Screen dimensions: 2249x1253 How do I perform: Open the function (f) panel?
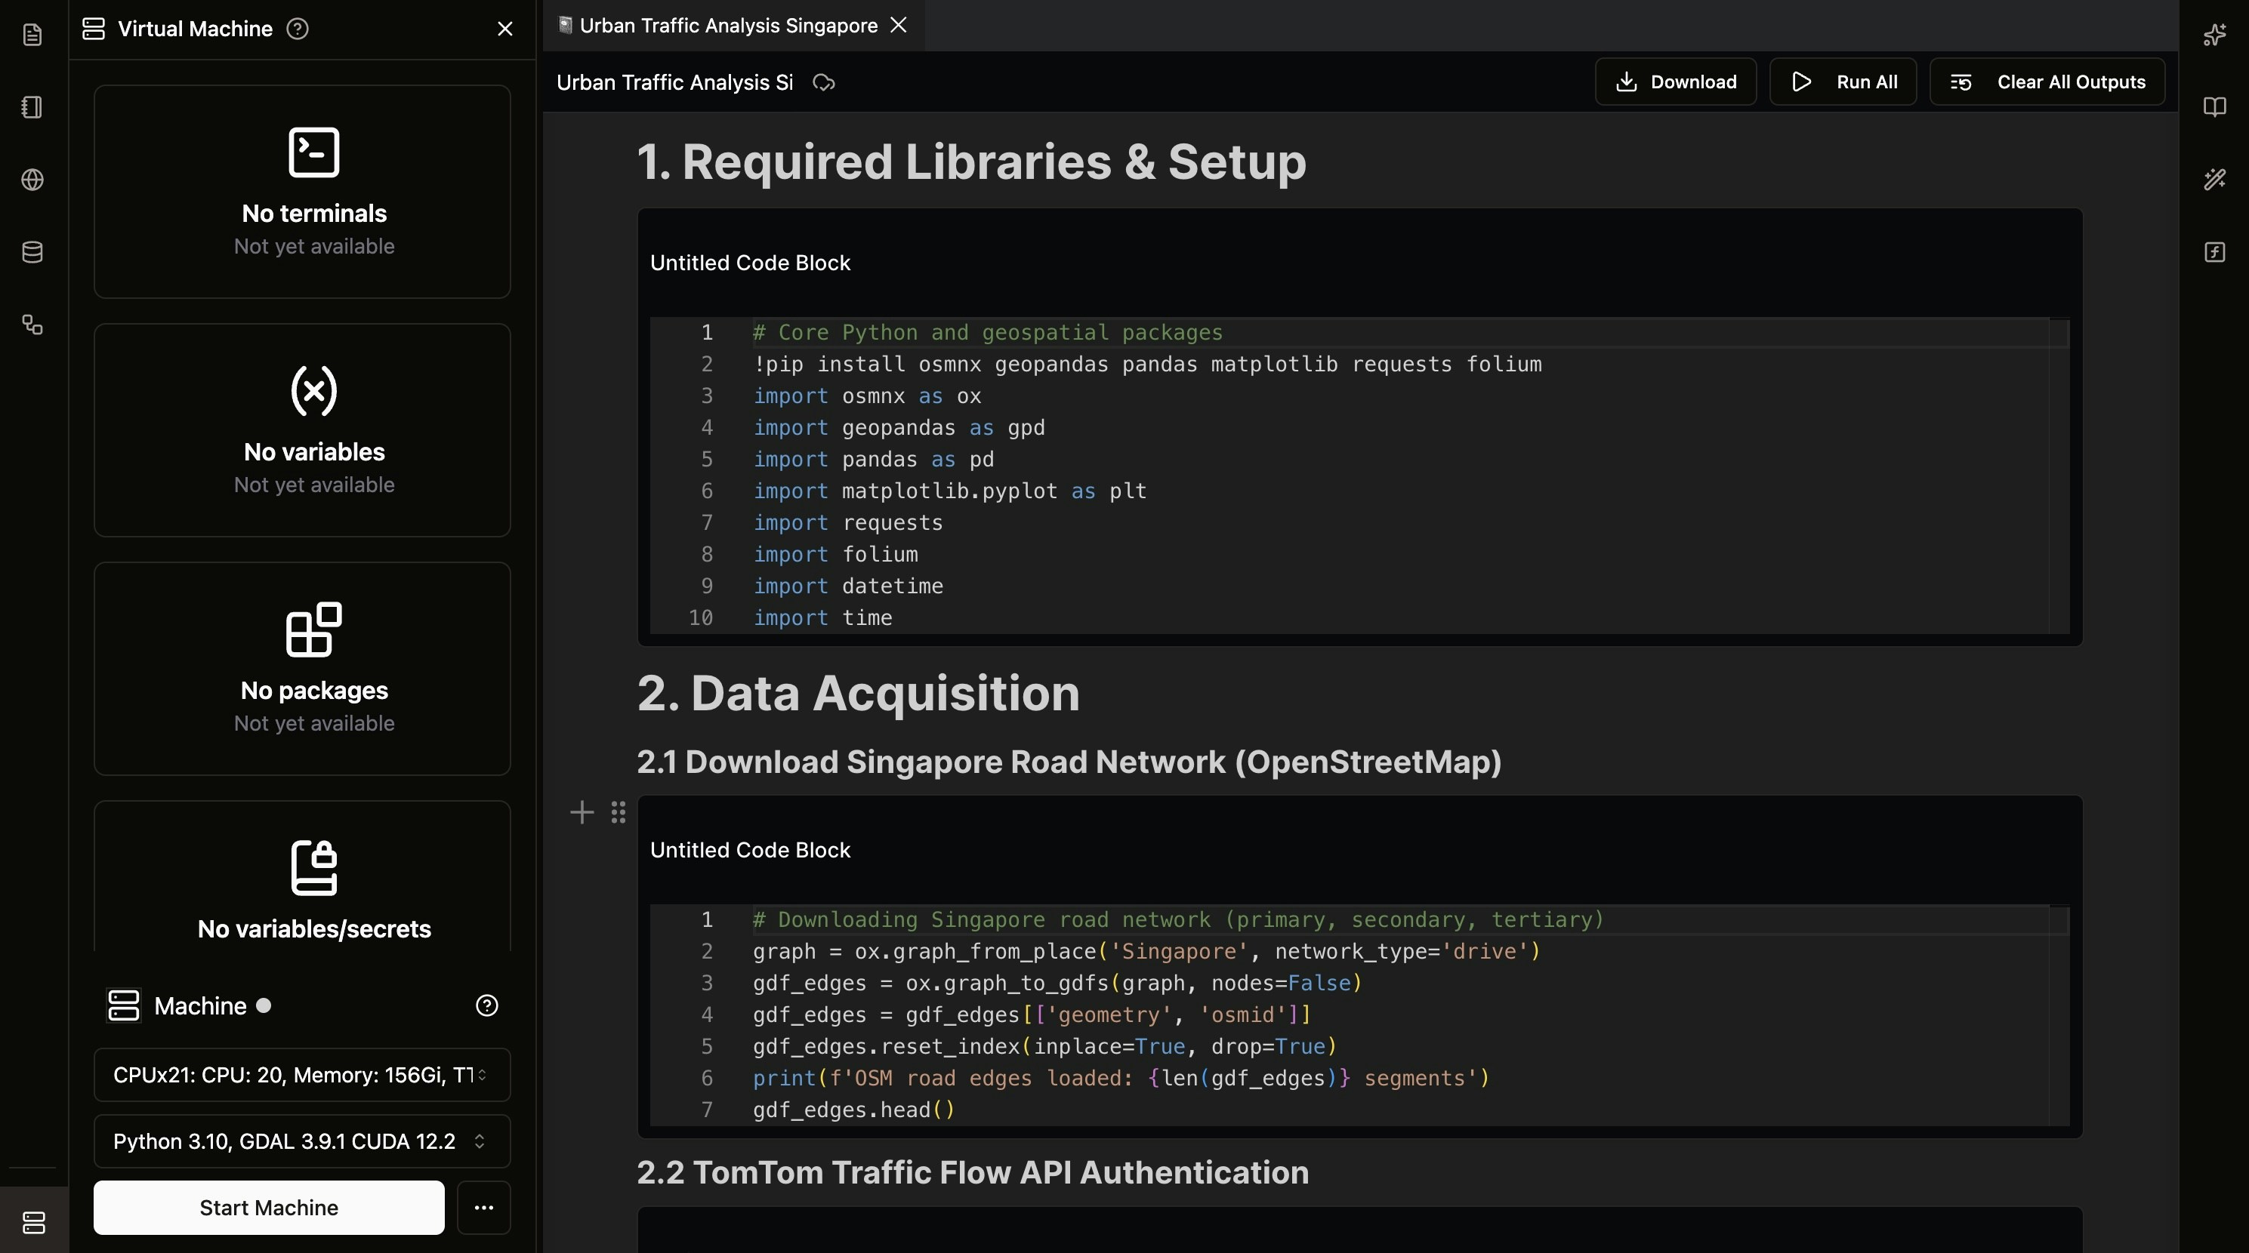coord(2215,252)
